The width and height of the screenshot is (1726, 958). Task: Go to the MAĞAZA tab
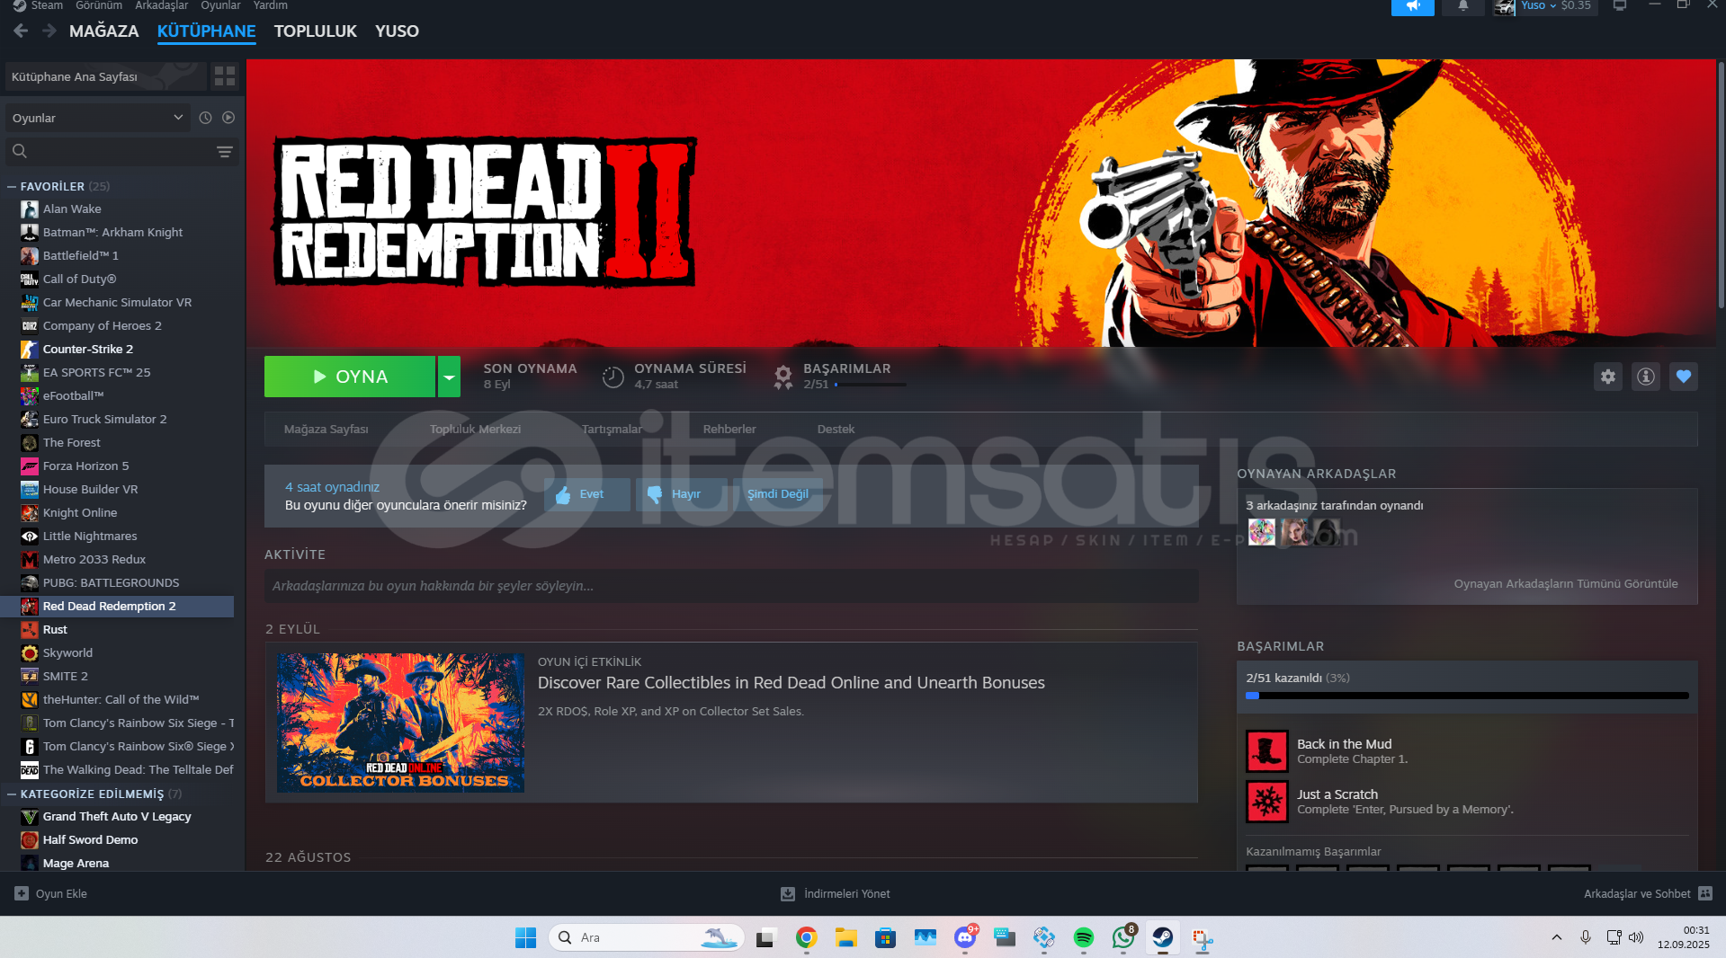[x=103, y=31]
